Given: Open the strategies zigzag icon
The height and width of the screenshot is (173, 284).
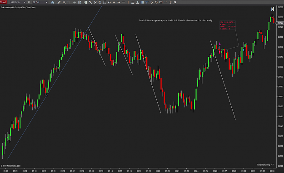Looking at the screenshot, I should pos(95,2).
